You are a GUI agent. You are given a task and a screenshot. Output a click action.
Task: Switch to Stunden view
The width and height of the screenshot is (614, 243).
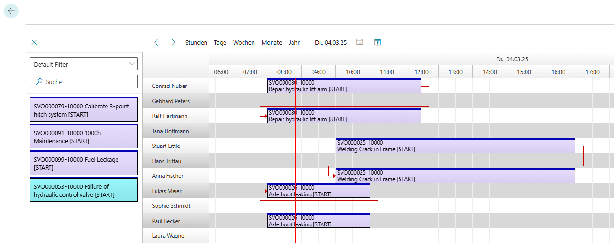[196, 42]
